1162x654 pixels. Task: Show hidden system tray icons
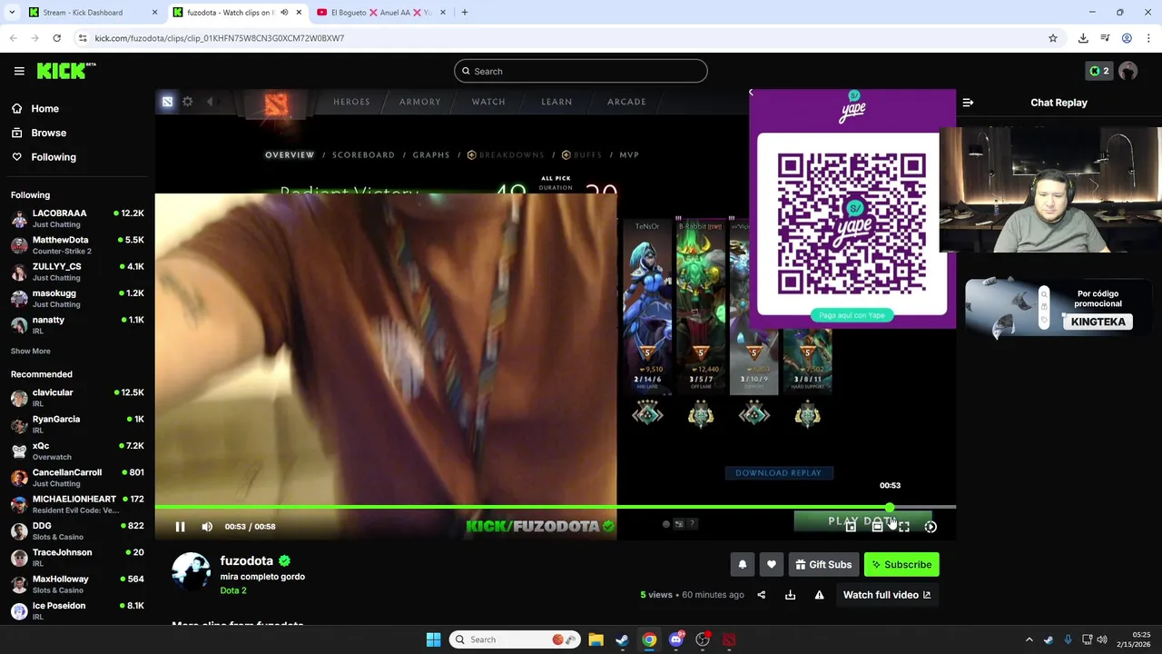pos(1029,639)
